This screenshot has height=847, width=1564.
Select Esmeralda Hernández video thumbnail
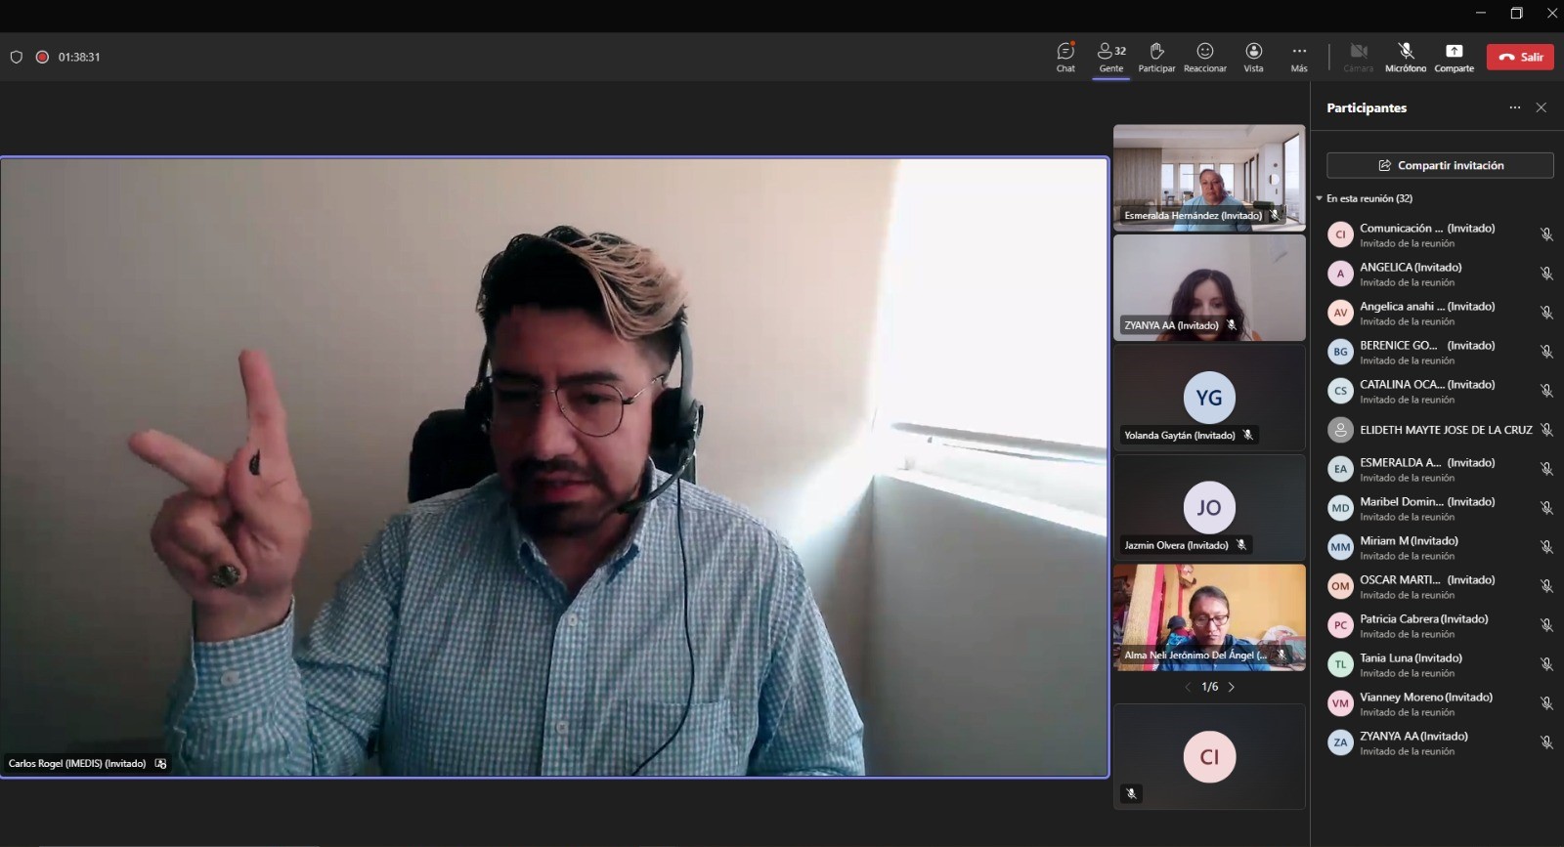(1209, 177)
